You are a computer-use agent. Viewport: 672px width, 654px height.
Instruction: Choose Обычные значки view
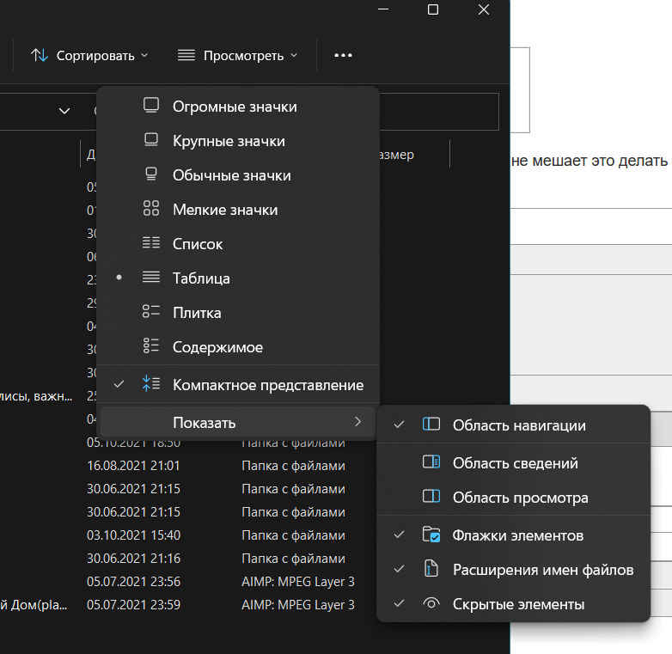[x=238, y=174]
